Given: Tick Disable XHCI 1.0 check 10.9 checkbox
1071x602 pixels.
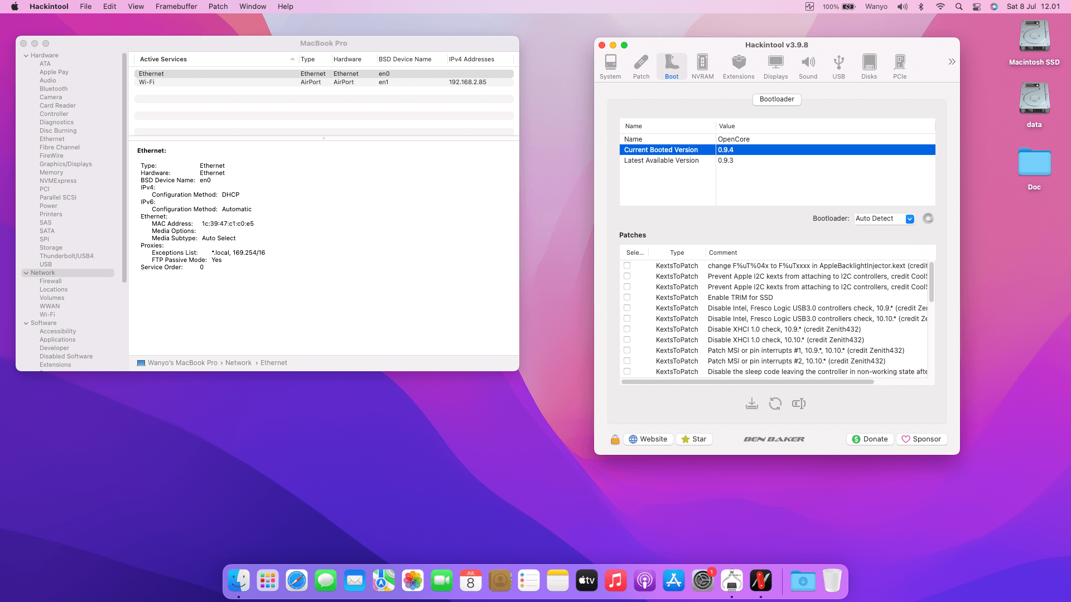Looking at the screenshot, I should pos(627,329).
